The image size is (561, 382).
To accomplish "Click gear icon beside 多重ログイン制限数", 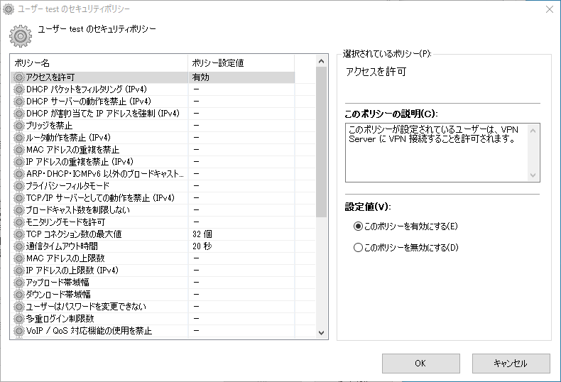I will pyautogui.click(x=18, y=318).
